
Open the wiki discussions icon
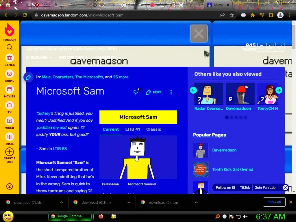tap(271, 47)
